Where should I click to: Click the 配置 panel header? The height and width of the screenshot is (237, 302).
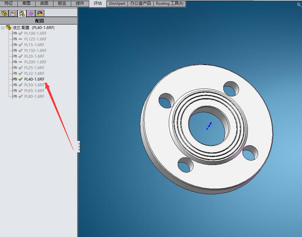click(39, 21)
